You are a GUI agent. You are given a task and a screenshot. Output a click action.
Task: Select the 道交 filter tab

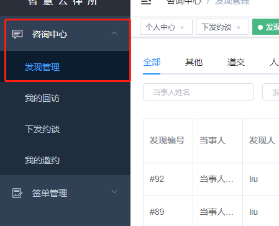(236, 62)
